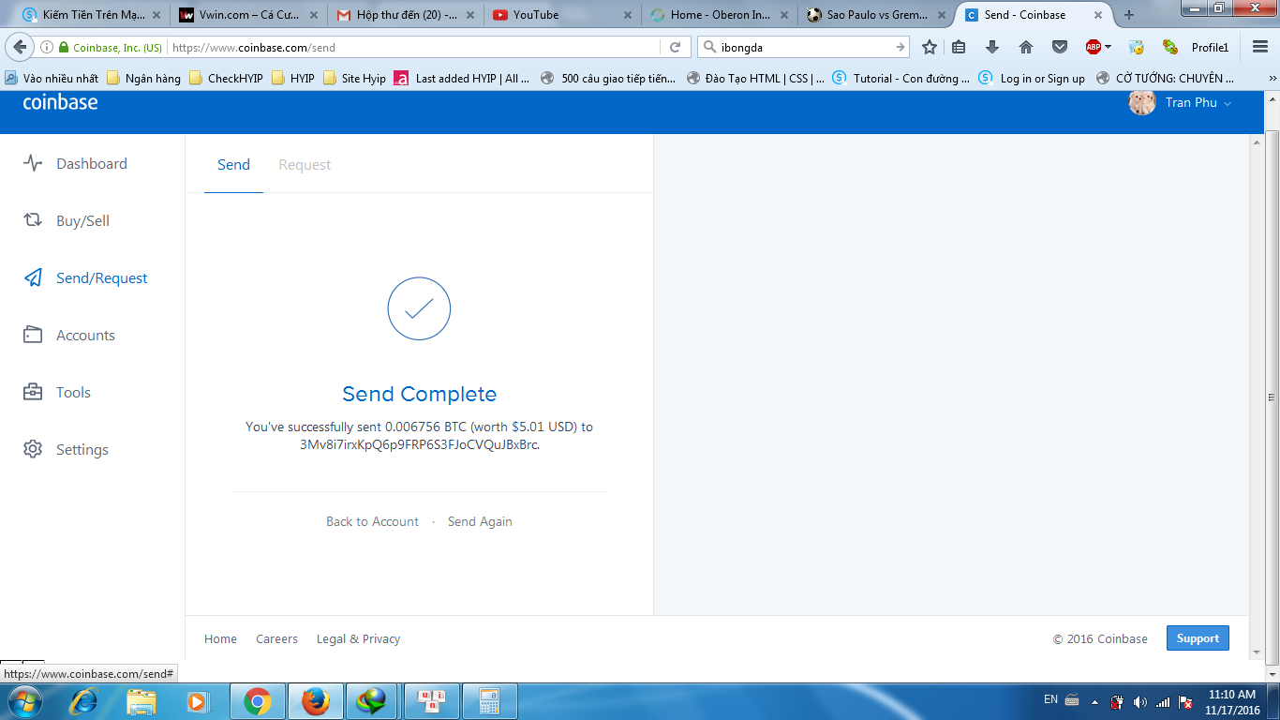1280x720 pixels.
Task: Switch to the Hộp thư đến Gmail tab
Action: tap(406, 15)
